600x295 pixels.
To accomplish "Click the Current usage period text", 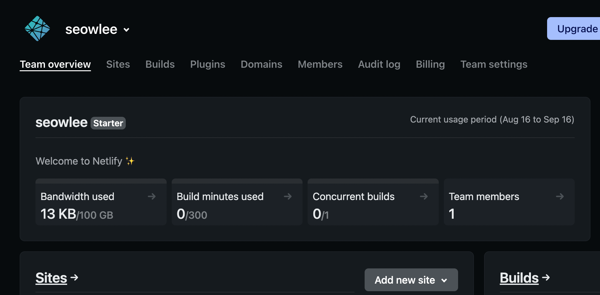I will [492, 119].
